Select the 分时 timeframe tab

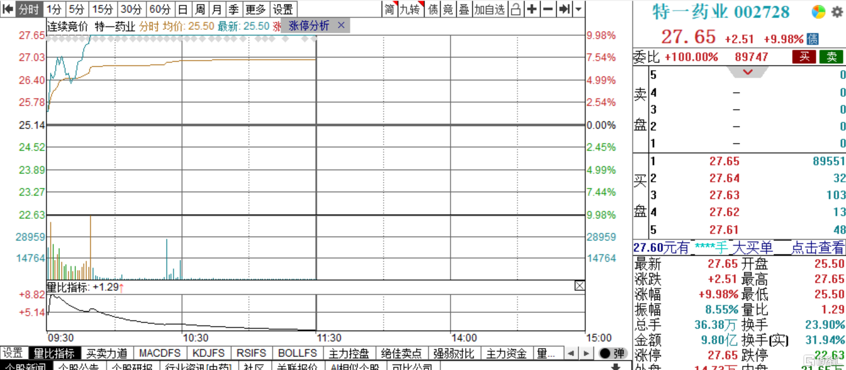pyautogui.click(x=28, y=9)
